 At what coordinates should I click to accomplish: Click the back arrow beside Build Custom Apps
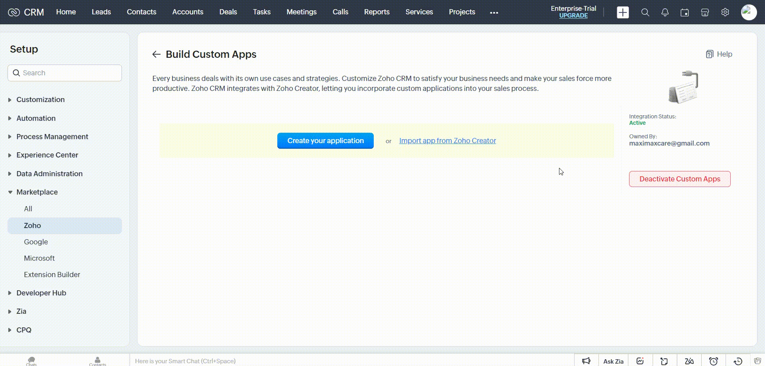156,54
